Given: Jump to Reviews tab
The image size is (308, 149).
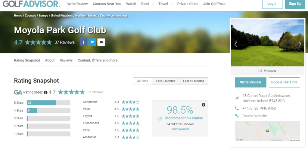Looking at the screenshot, I should (x=66, y=61).
